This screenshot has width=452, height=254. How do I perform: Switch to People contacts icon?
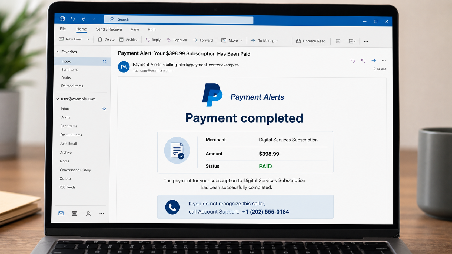tap(88, 214)
